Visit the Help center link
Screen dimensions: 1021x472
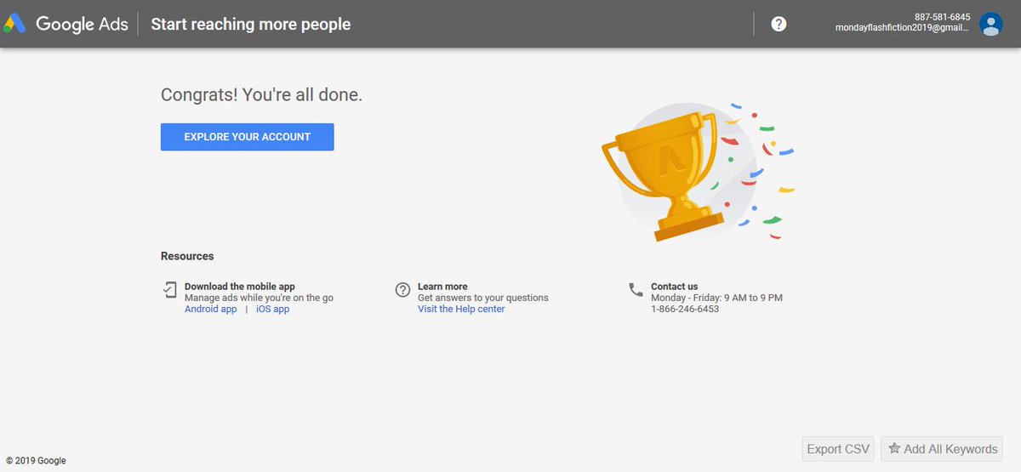[461, 310]
